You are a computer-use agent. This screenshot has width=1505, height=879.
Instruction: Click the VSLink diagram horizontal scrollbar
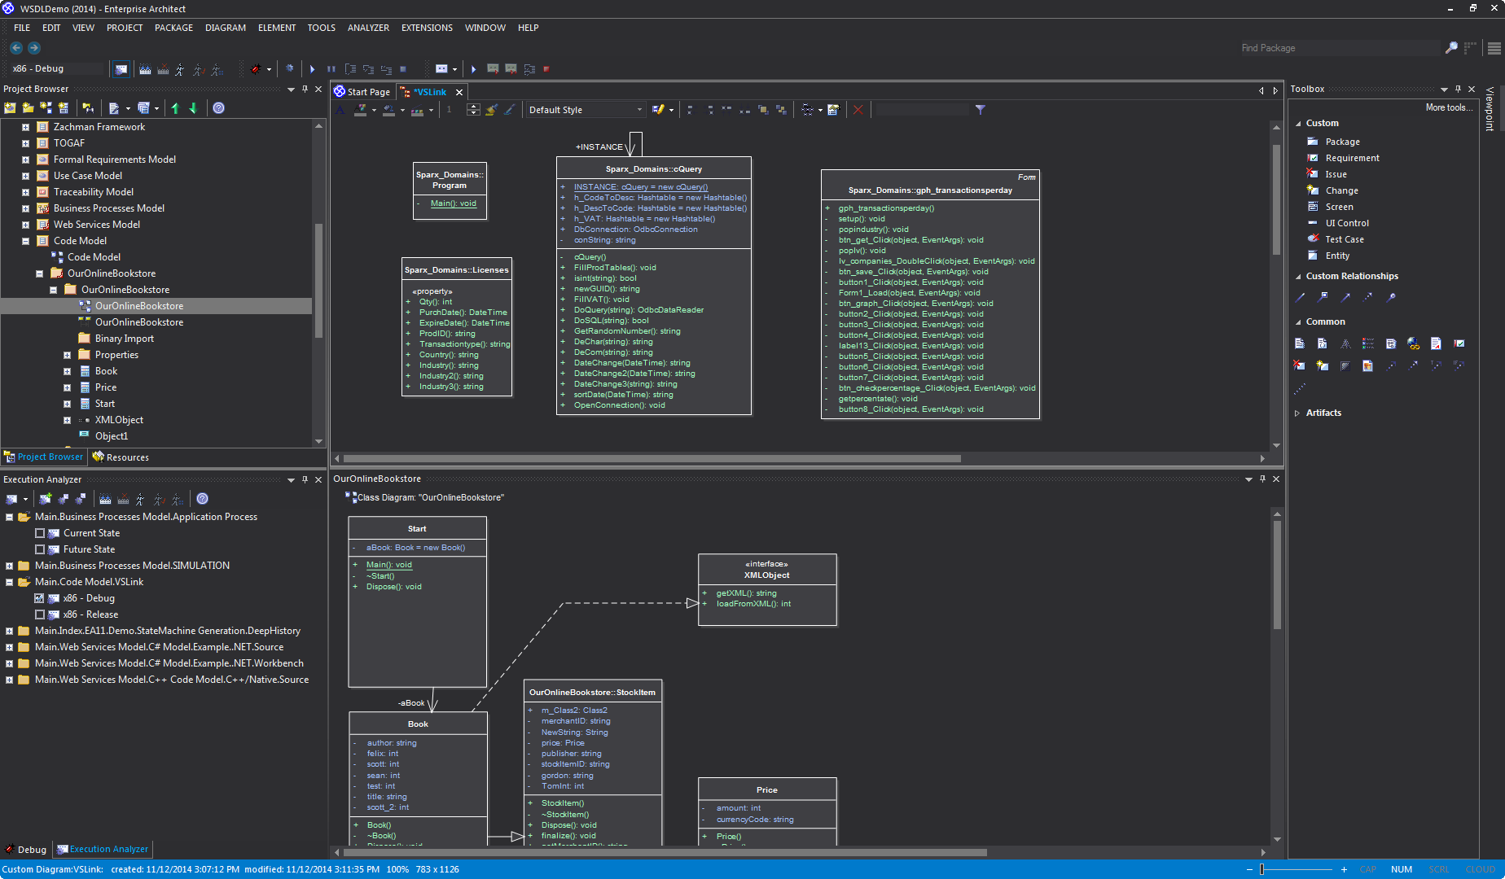tap(652, 458)
